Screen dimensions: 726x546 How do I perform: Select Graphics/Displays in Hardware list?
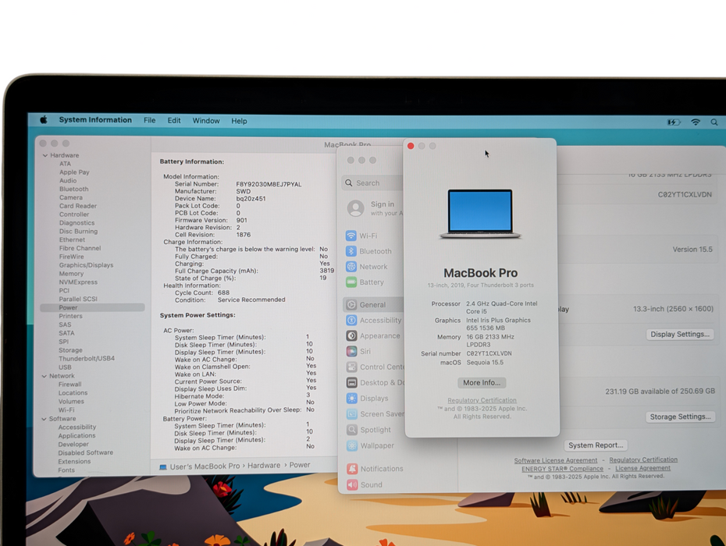86,265
